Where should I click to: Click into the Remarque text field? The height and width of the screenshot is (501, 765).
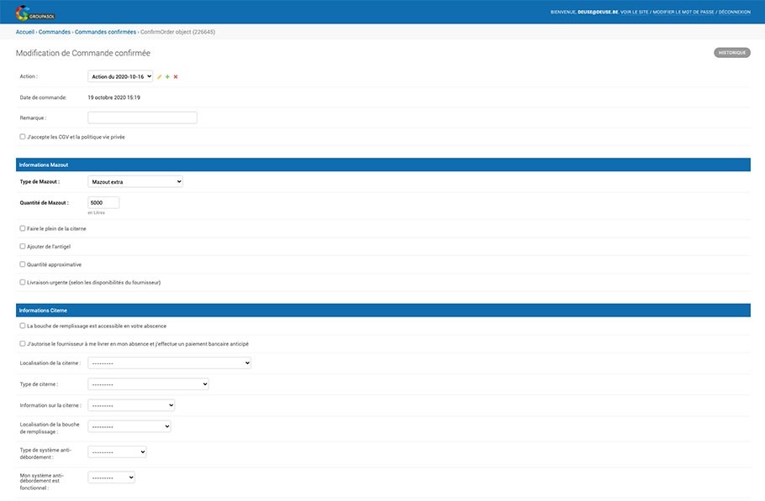pyautogui.click(x=142, y=117)
